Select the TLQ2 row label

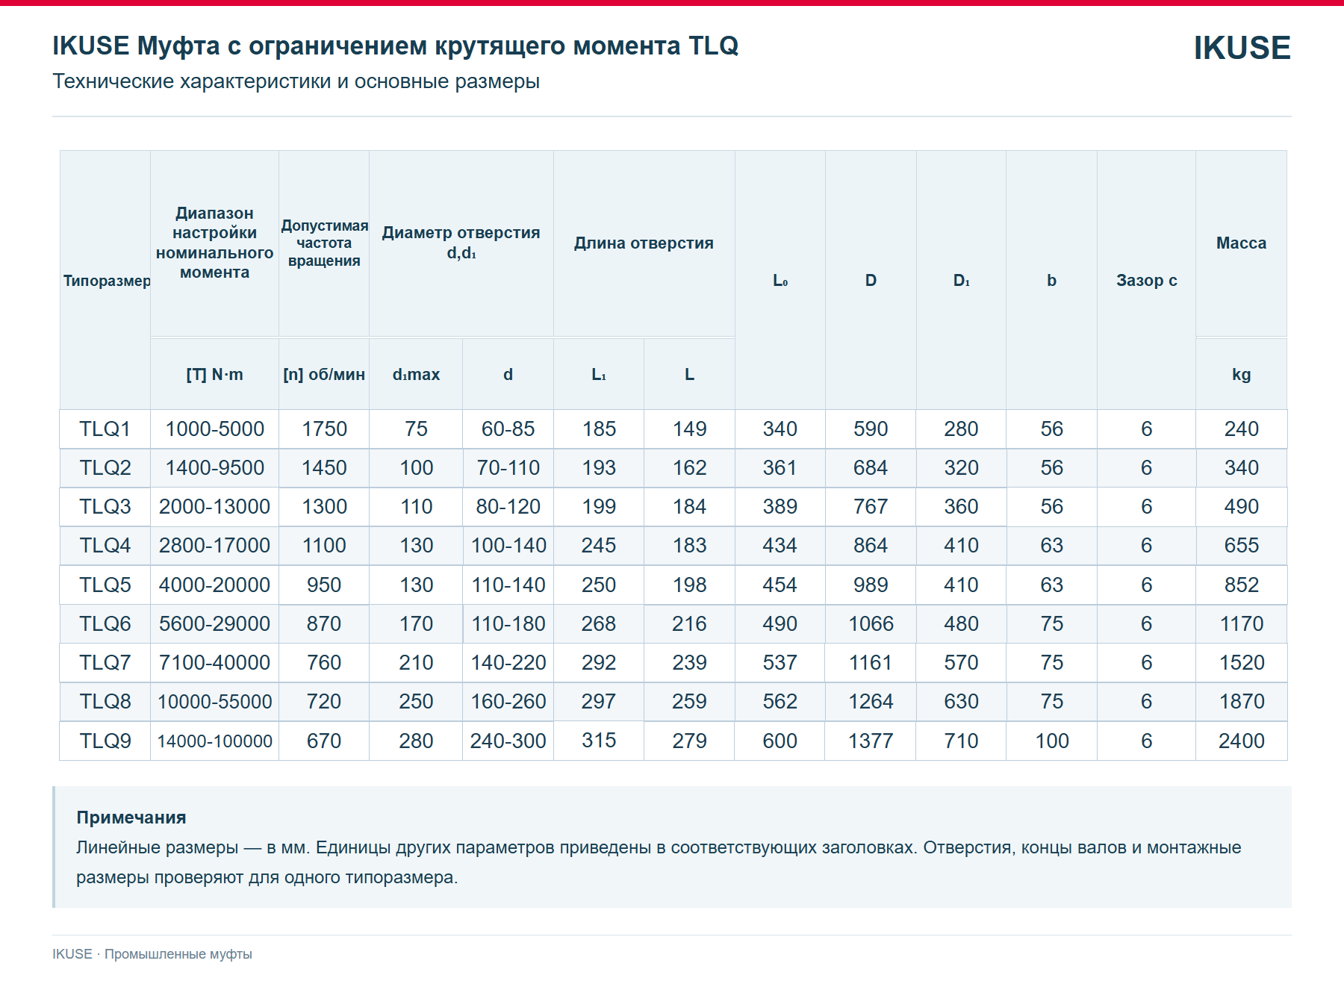pyautogui.click(x=105, y=467)
